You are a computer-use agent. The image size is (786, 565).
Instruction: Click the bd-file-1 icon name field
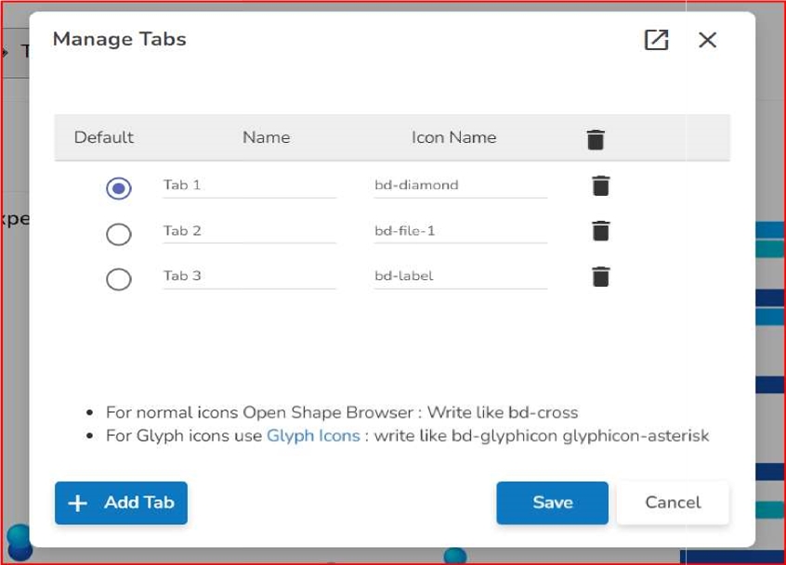pyautogui.click(x=460, y=231)
